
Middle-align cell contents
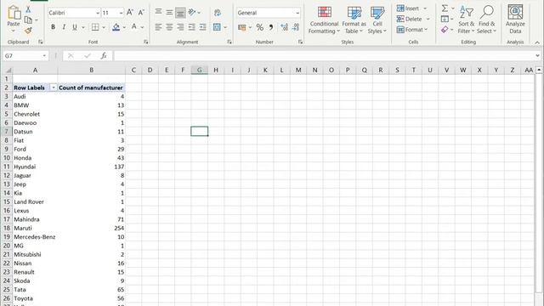169,13
